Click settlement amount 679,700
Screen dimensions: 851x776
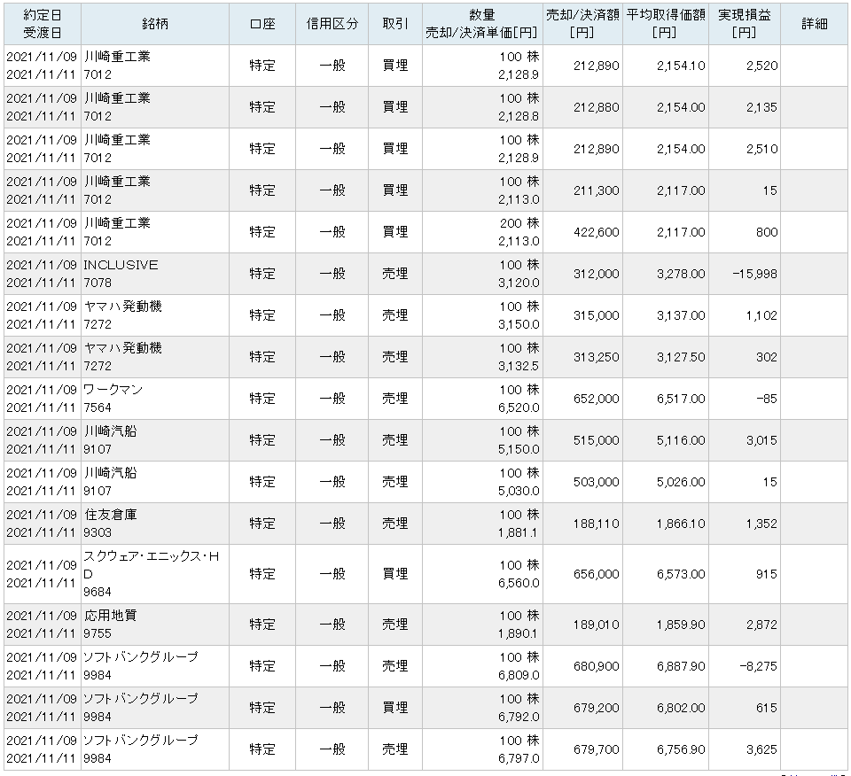coord(596,750)
